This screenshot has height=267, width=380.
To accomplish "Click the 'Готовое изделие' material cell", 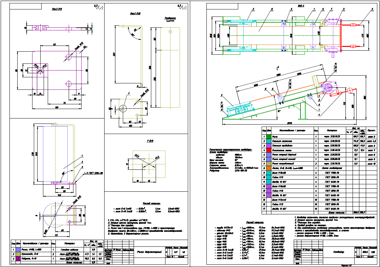I will 69,249.
